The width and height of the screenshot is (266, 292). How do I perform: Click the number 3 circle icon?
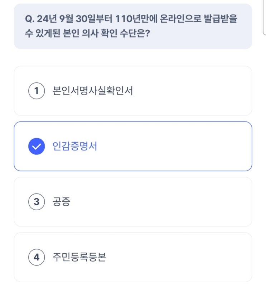pos(36,202)
